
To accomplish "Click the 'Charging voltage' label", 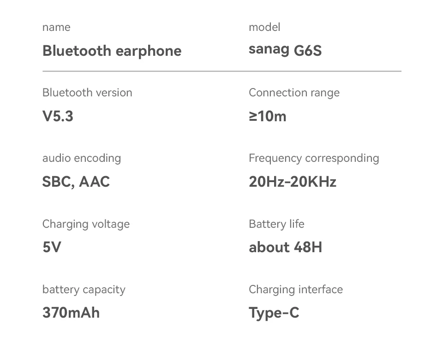I will tap(86, 224).
